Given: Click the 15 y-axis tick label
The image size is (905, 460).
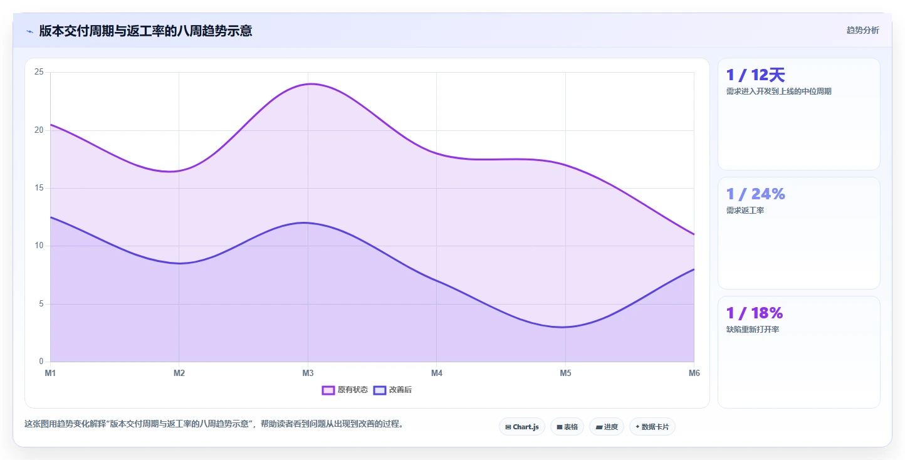Looking at the screenshot, I should [x=39, y=188].
